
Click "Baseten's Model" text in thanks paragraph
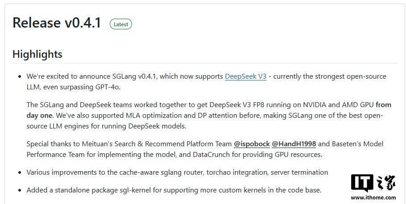click(x=356, y=144)
